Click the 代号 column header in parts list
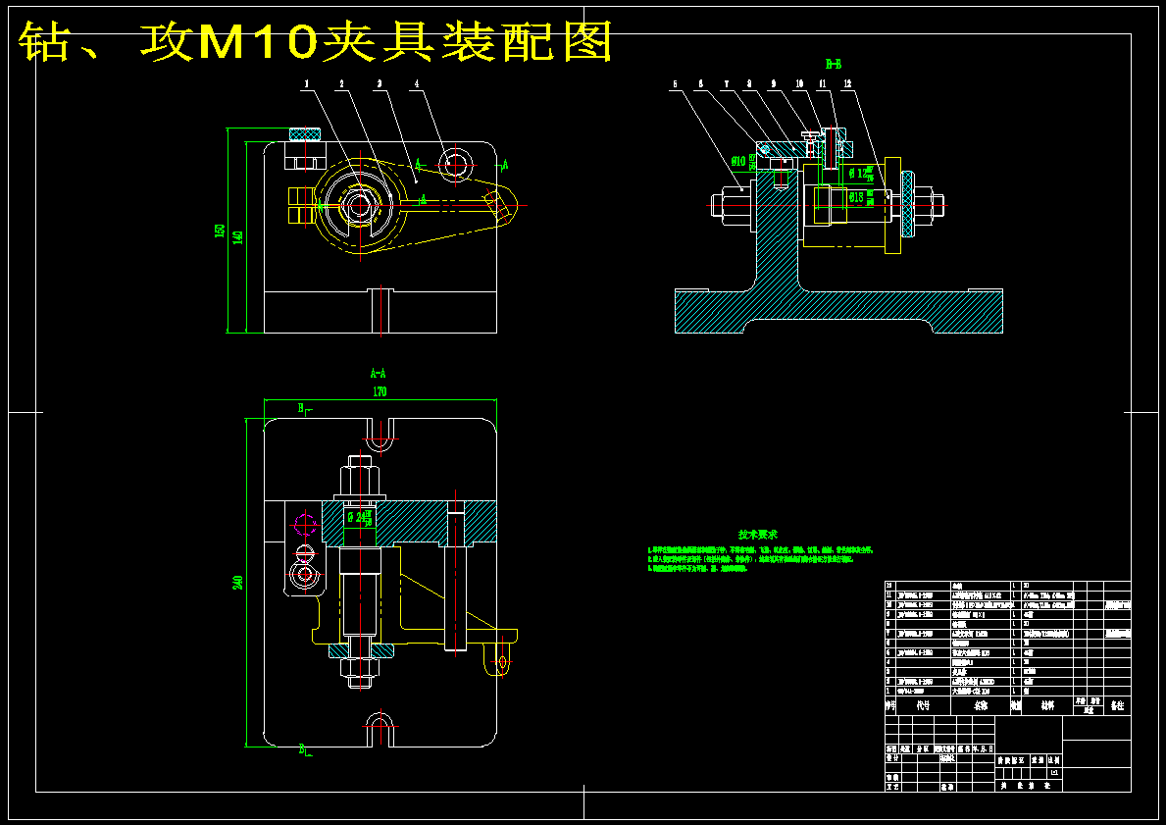The image size is (1166, 825). coord(923,705)
